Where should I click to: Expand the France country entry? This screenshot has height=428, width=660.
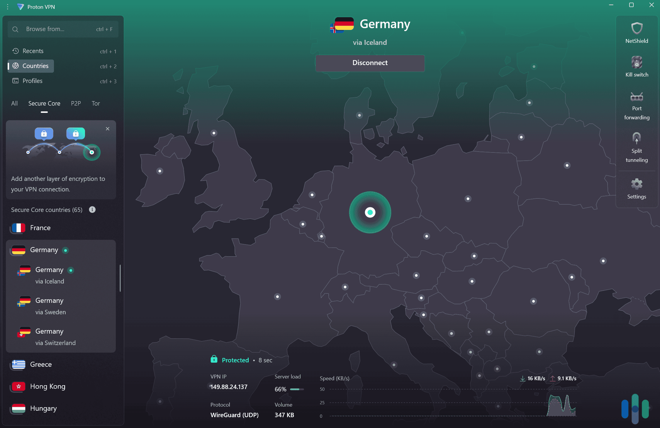pos(40,228)
